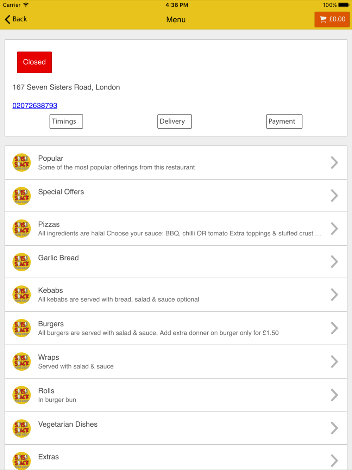Open the Rolls menu category
Viewport: 352px width, 470px height.
176,395
